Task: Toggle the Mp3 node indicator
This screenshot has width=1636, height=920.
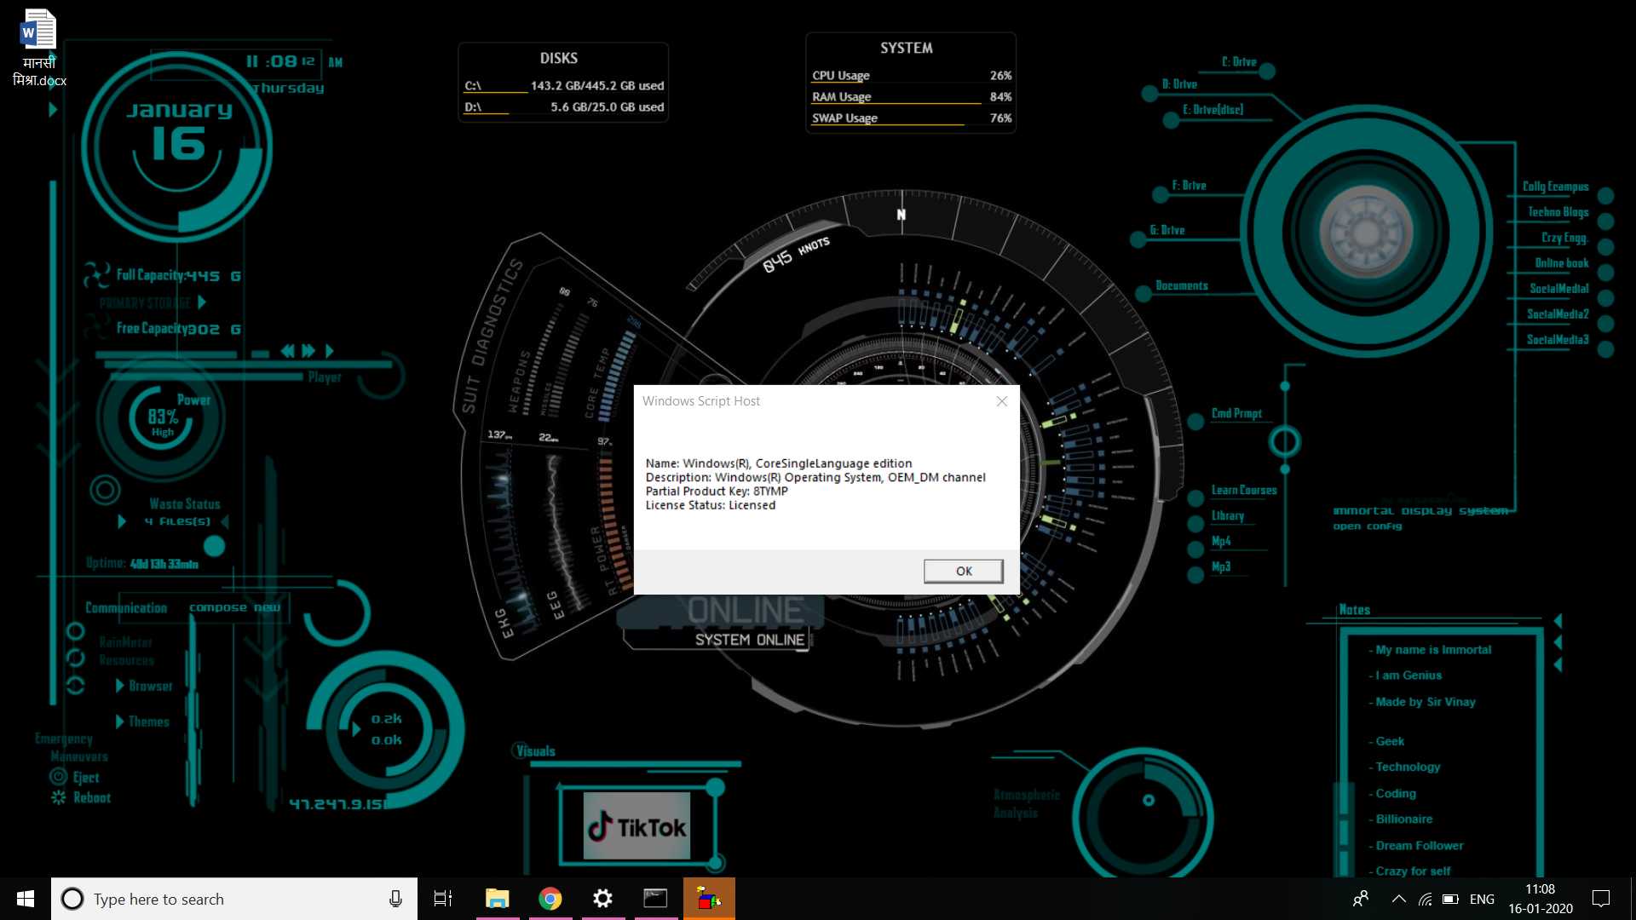Action: coord(1195,575)
